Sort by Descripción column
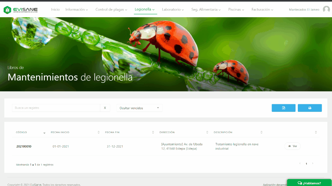Screen dimensions: 332x186 pyautogui.click(x=261, y=132)
